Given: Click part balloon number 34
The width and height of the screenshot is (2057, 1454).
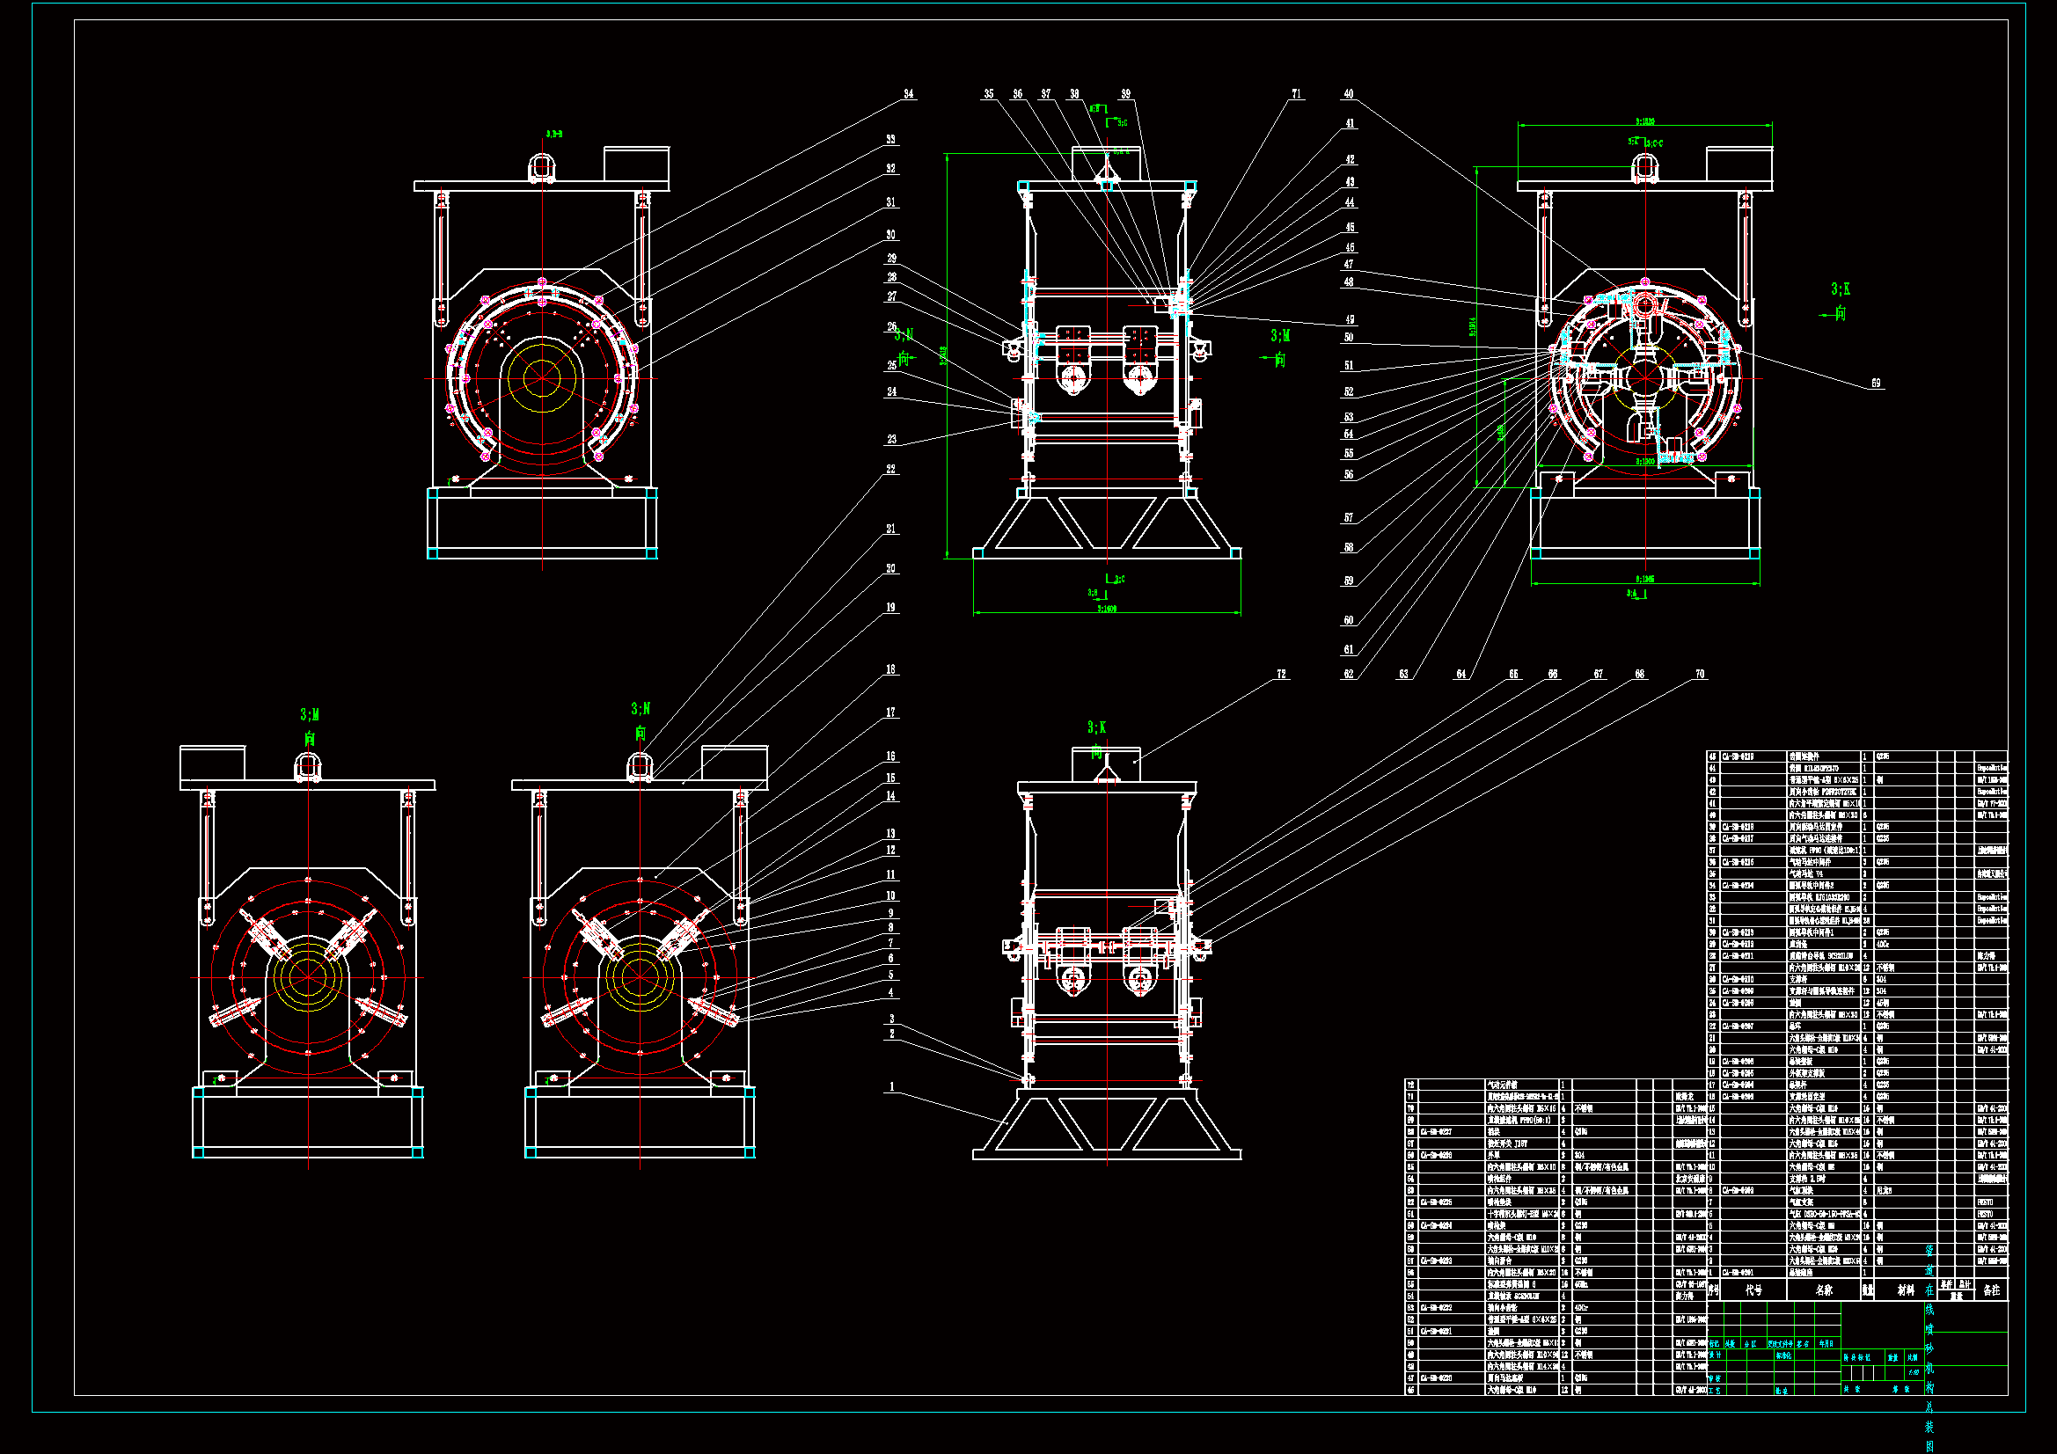Looking at the screenshot, I should [x=909, y=93].
